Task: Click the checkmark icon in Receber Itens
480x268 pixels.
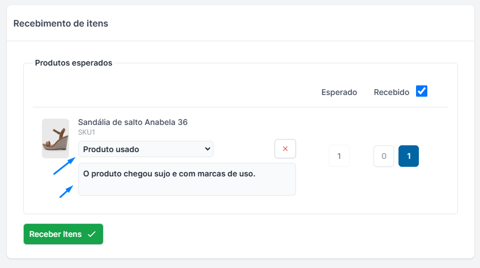Action: [92, 234]
